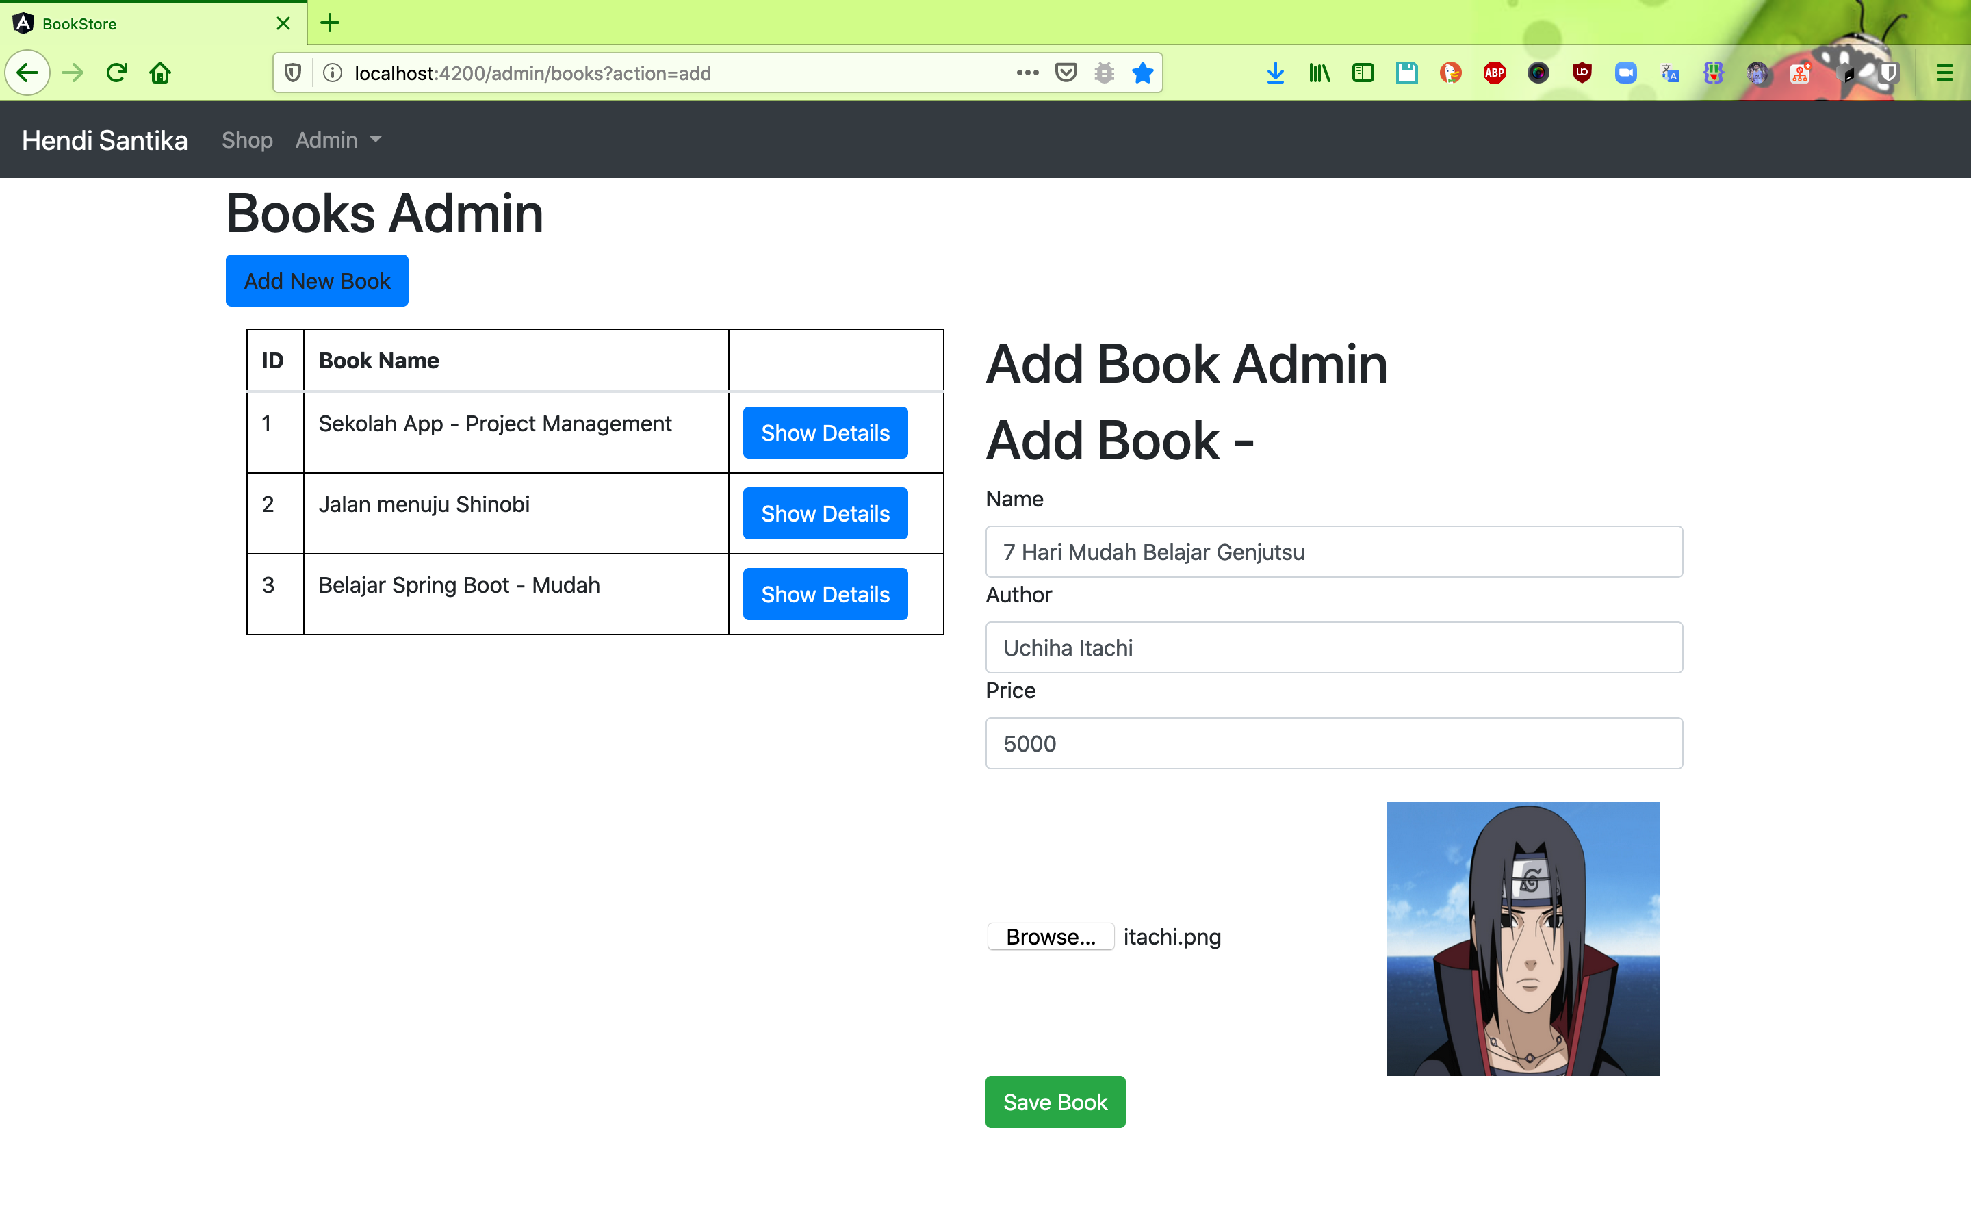Open the Firefox hamburger menu
Viewport: 1971px width, 1232px height.
pyautogui.click(x=1944, y=73)
